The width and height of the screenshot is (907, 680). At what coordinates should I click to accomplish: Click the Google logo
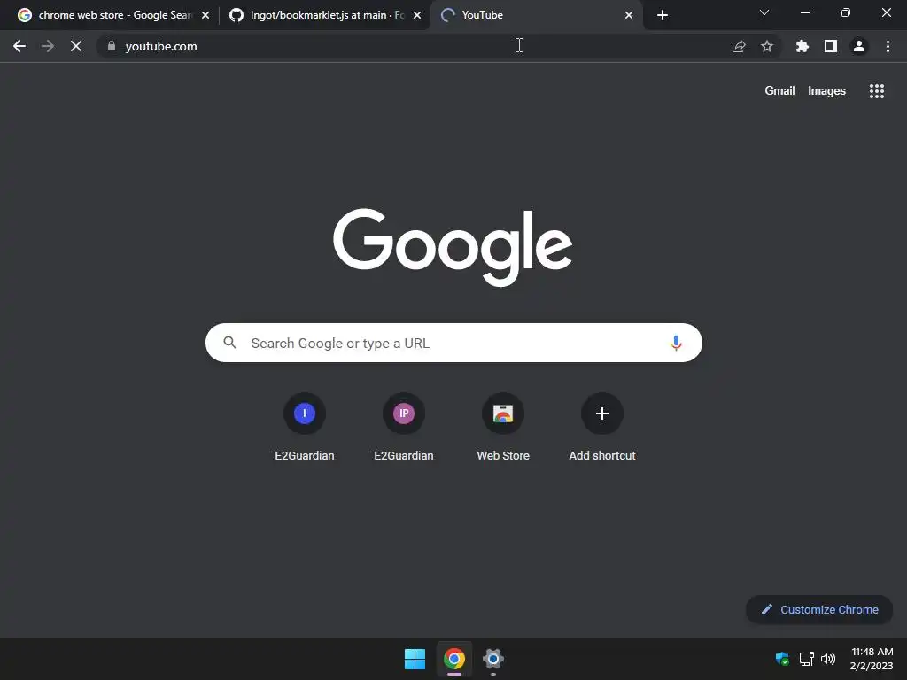453,248
